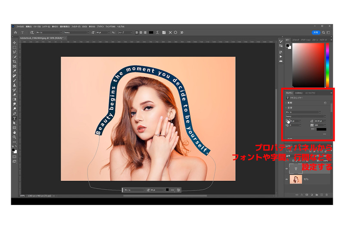Swap foreground and background colors

pos(16,147)
